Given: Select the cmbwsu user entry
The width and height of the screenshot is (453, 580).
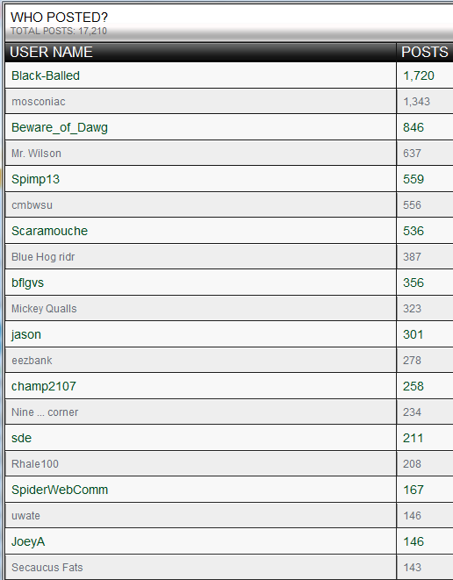Looking at the screenshot, I should [32, 205].
